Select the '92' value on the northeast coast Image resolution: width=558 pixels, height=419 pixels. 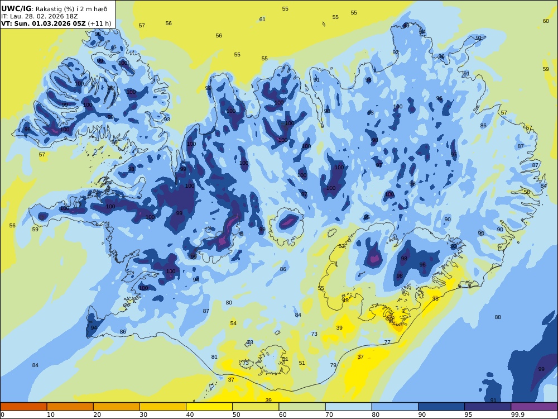(x=396, y=53)
